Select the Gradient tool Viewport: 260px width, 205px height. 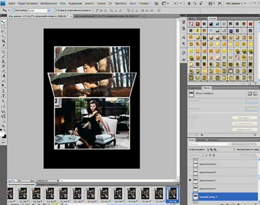(3, 76)
